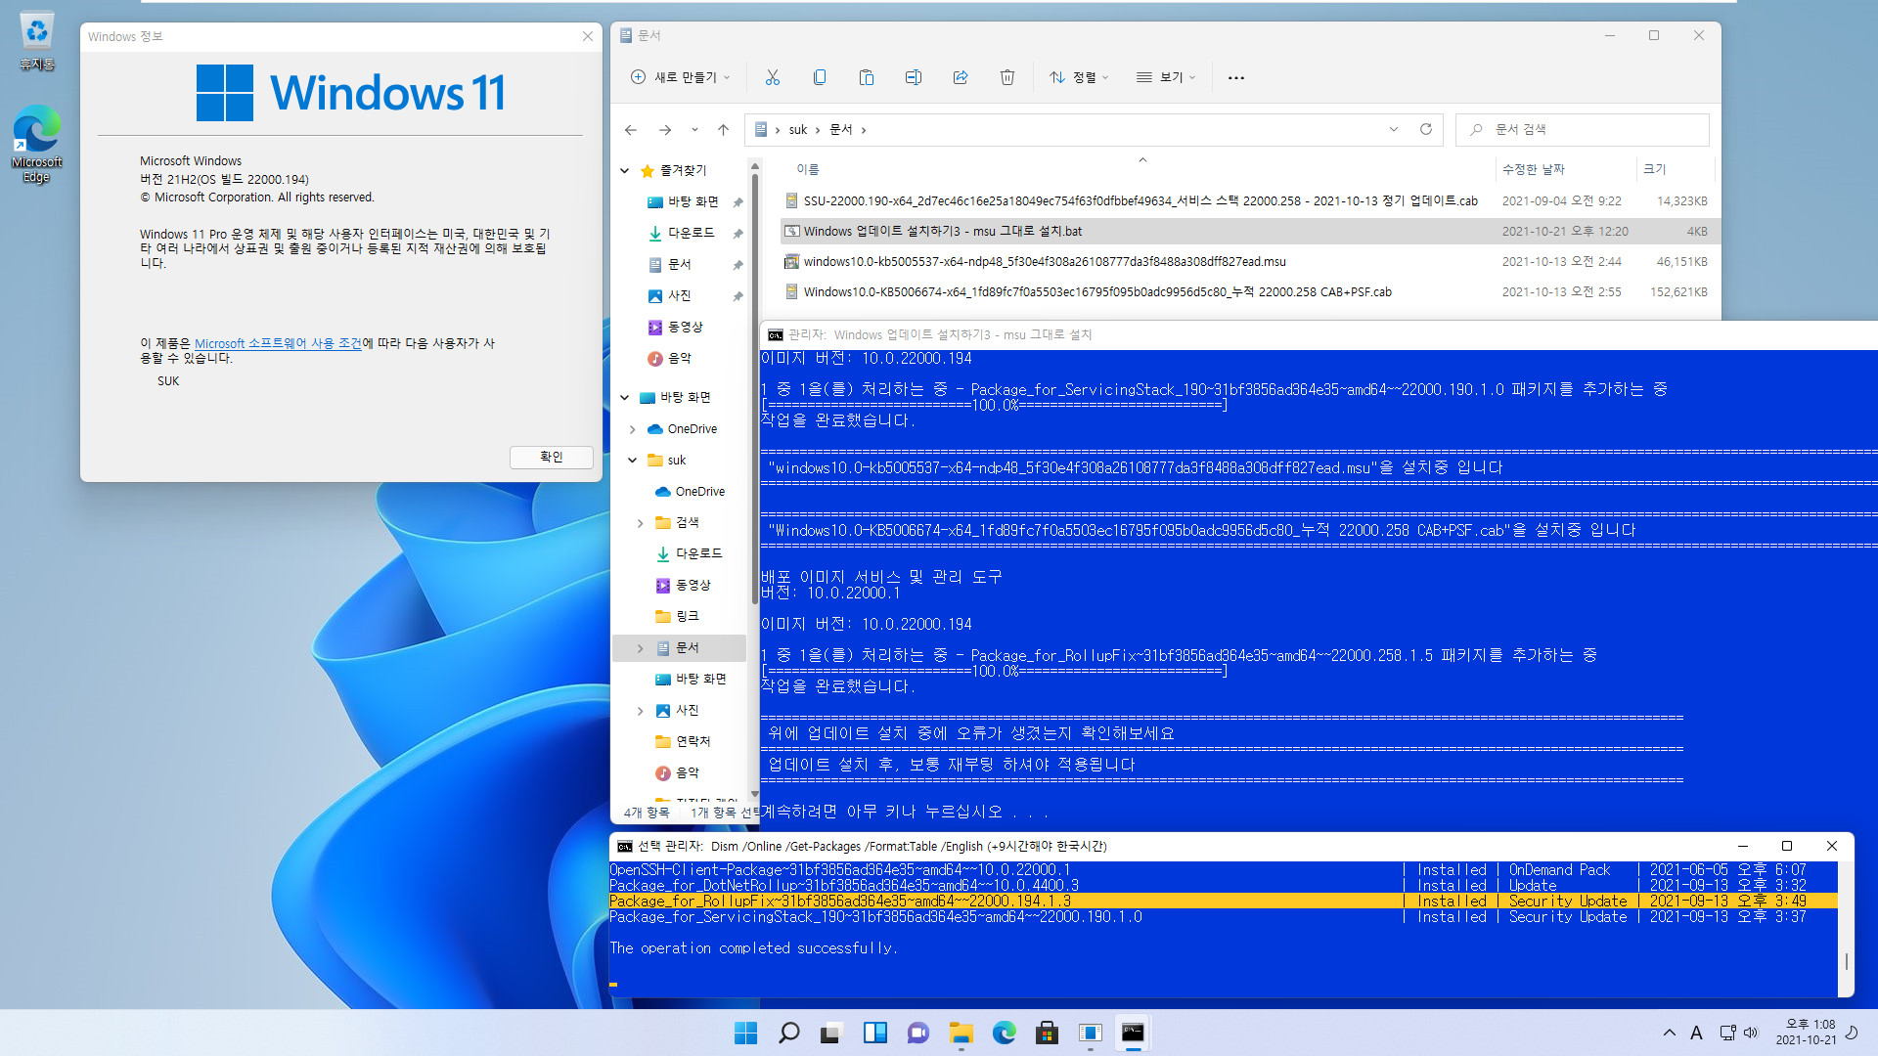Sort by 크기 column header
1878x1056 pixels.
pos(1654,169)
